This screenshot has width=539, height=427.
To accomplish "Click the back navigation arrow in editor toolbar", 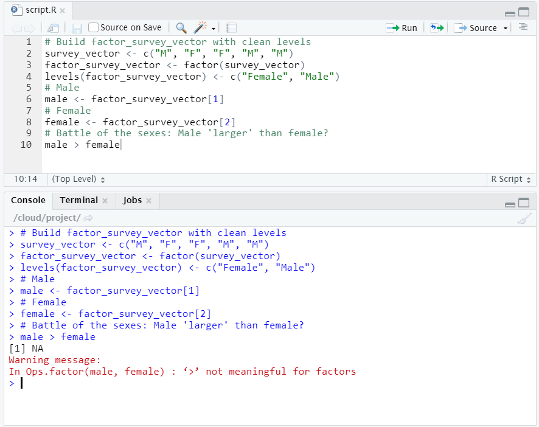I will 16,28.
